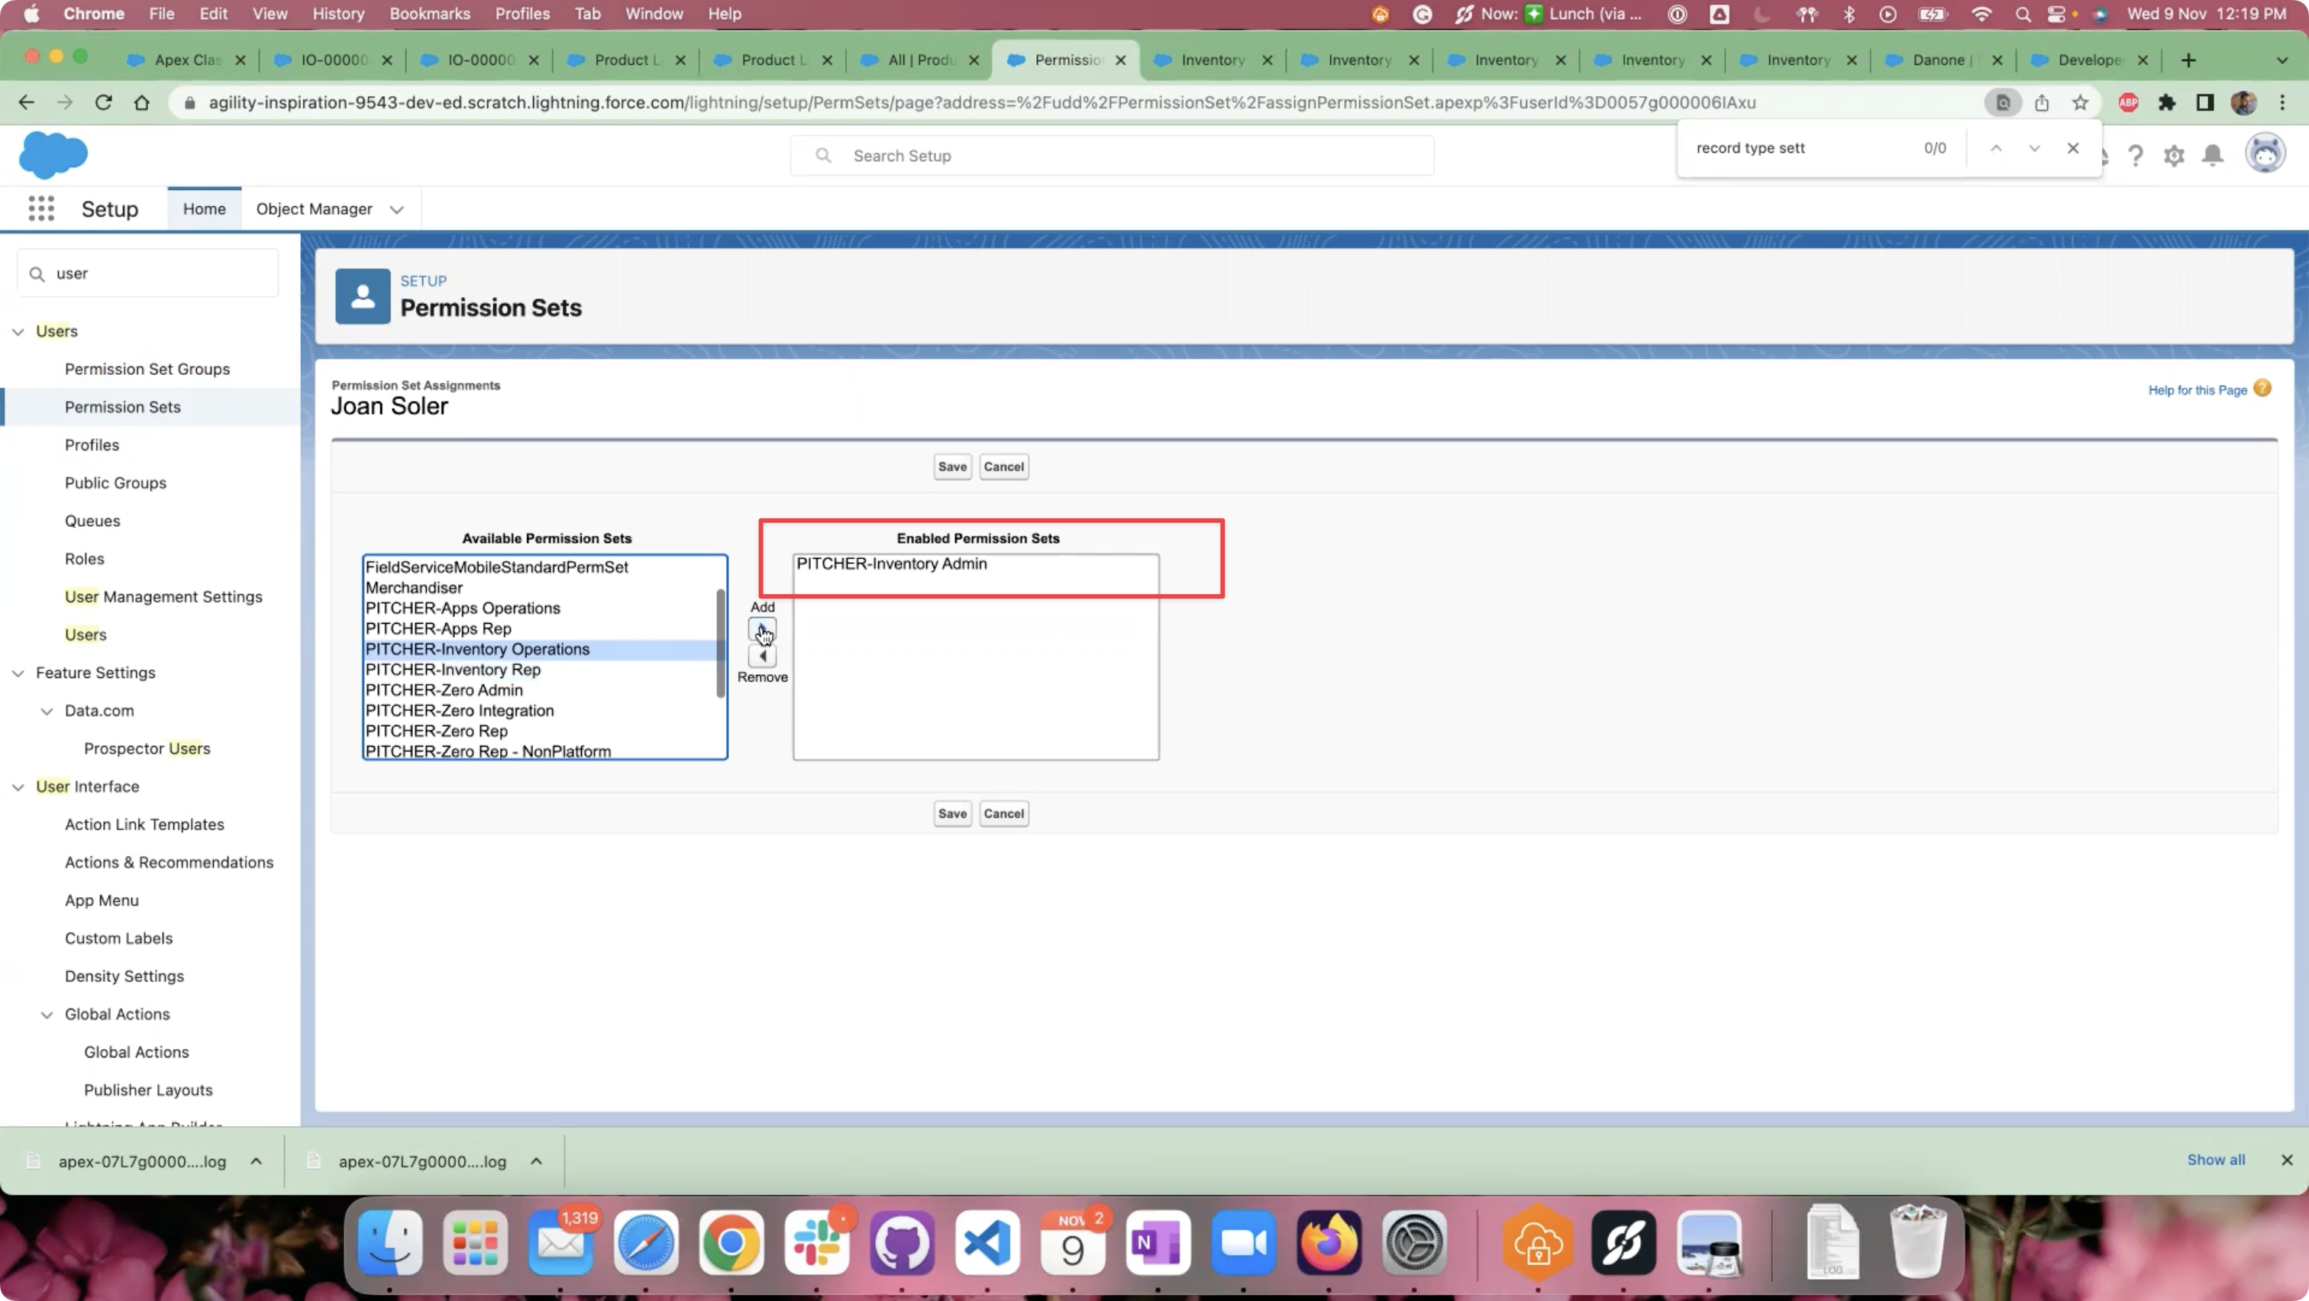Click the Setup gear icon
This screenshot has height=1301, width=2309.
pyautogui.click(x=2174, y=156)
